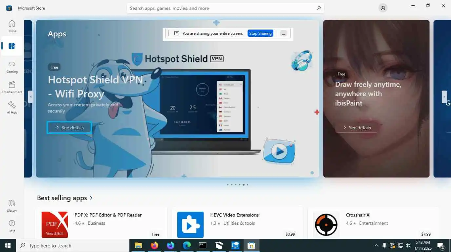Open Crosshair X title text
The width and height of the screenshot is (451, 252).
[x=358, y=215]
